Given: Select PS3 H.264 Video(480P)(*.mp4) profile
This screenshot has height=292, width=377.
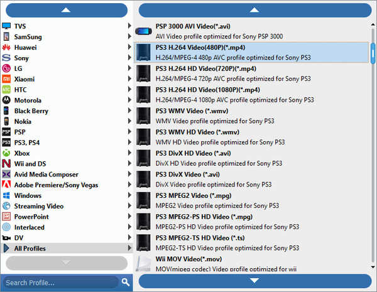Looking at the screenshot, I should [251, 52].
